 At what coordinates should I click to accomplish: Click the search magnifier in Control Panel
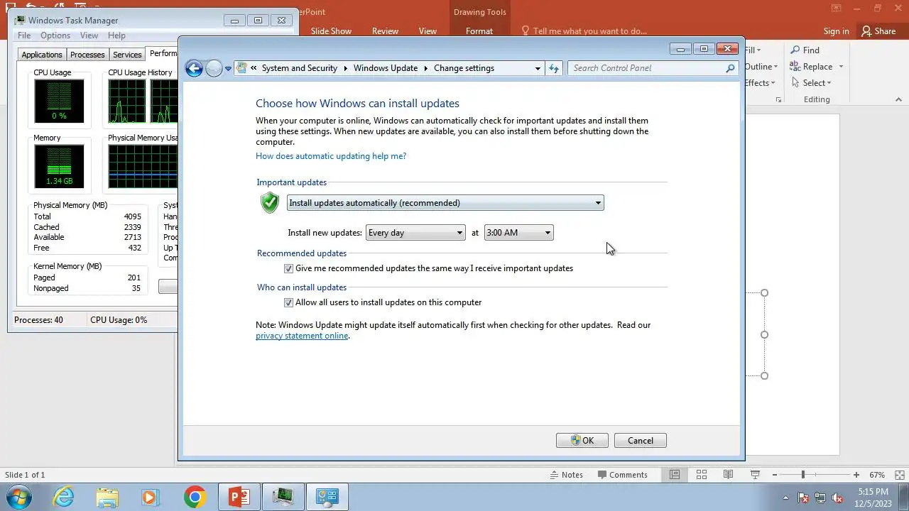click(730, 68)
